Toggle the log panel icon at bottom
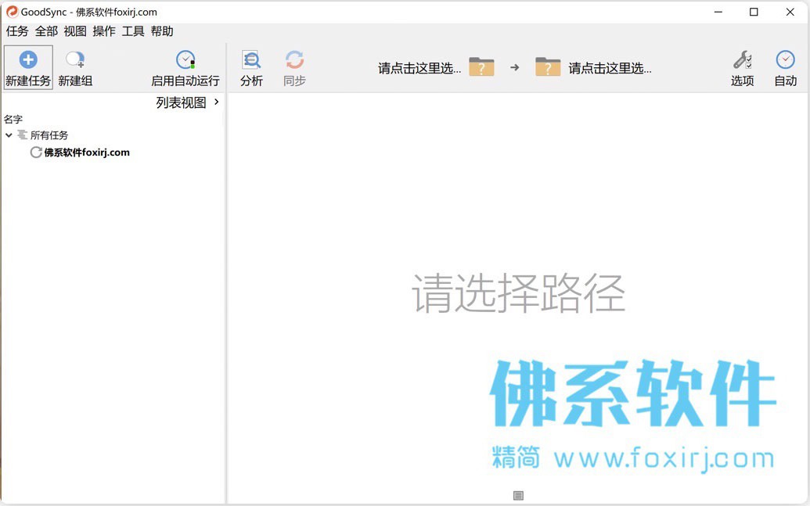 click(x=519, y=496)
